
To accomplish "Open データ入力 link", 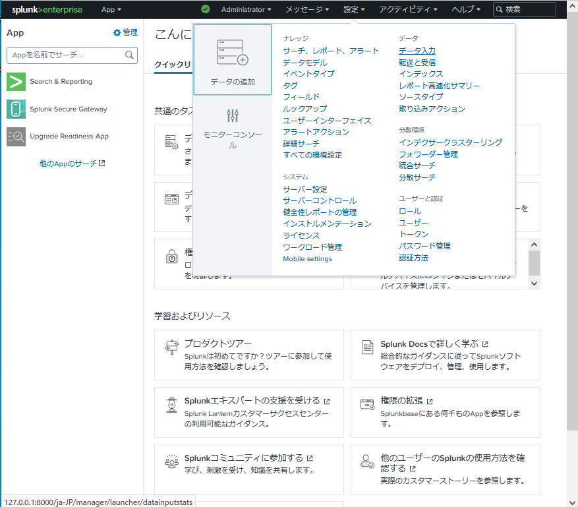I will [x=417, y=51].
